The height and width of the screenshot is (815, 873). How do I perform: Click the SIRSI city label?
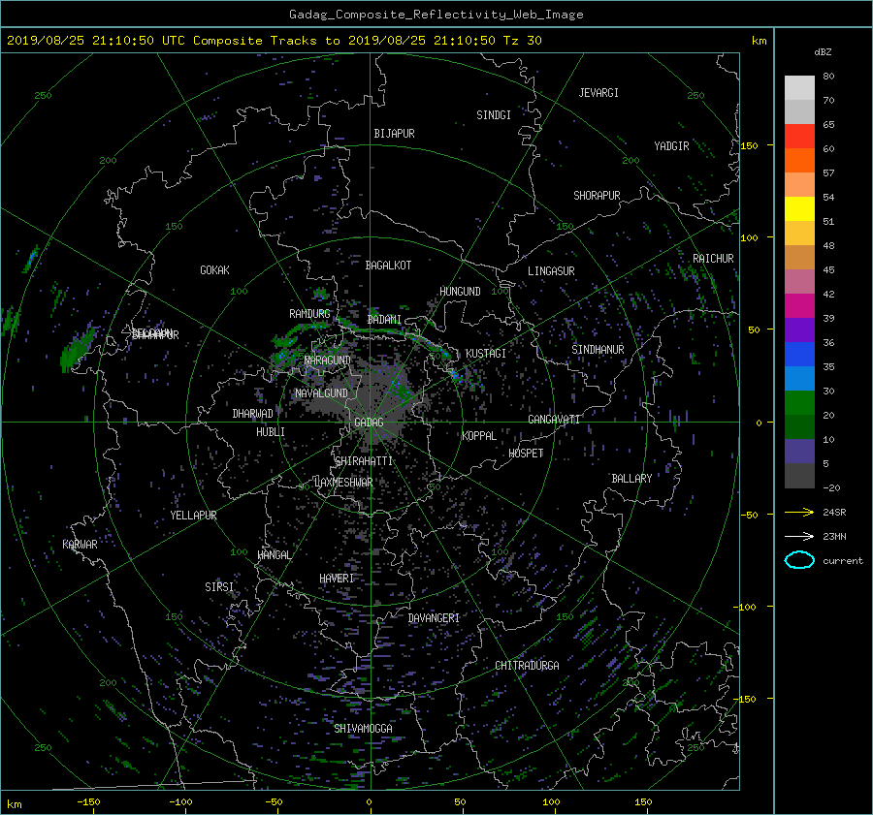pos(219,587)
